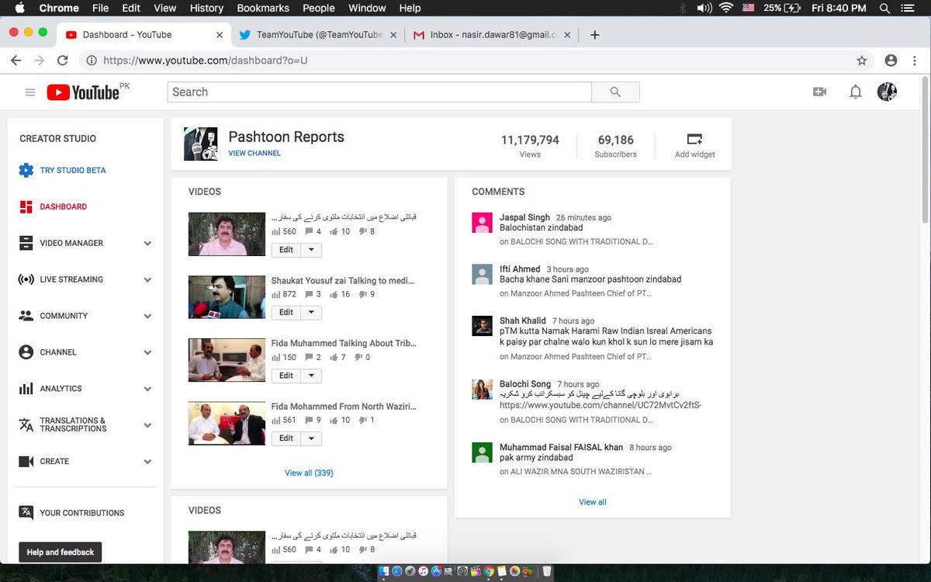Screen dimensions: 931x582
Task: Expand the Analytics section
Action: click(147, 389)
